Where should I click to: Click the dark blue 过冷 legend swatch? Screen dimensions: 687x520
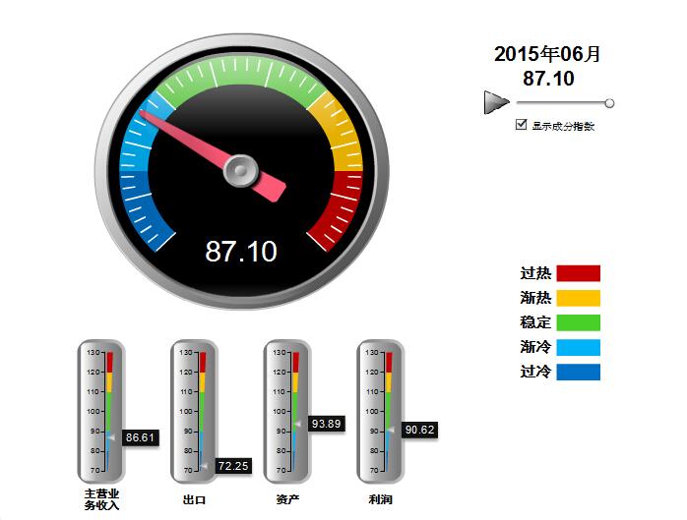pos(578,372)
